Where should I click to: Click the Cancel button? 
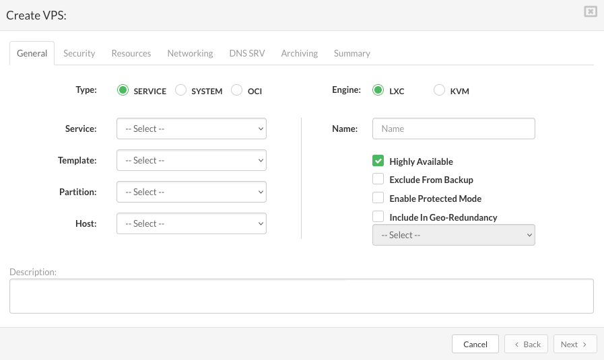click(475, 344)
